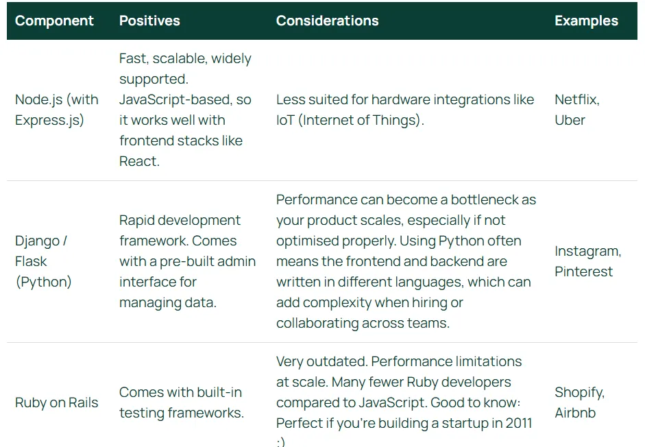Click 'Comes with built-in testing frameworks' text
The height and width of the screenshot is (447, 645).
tap(182, 402)
